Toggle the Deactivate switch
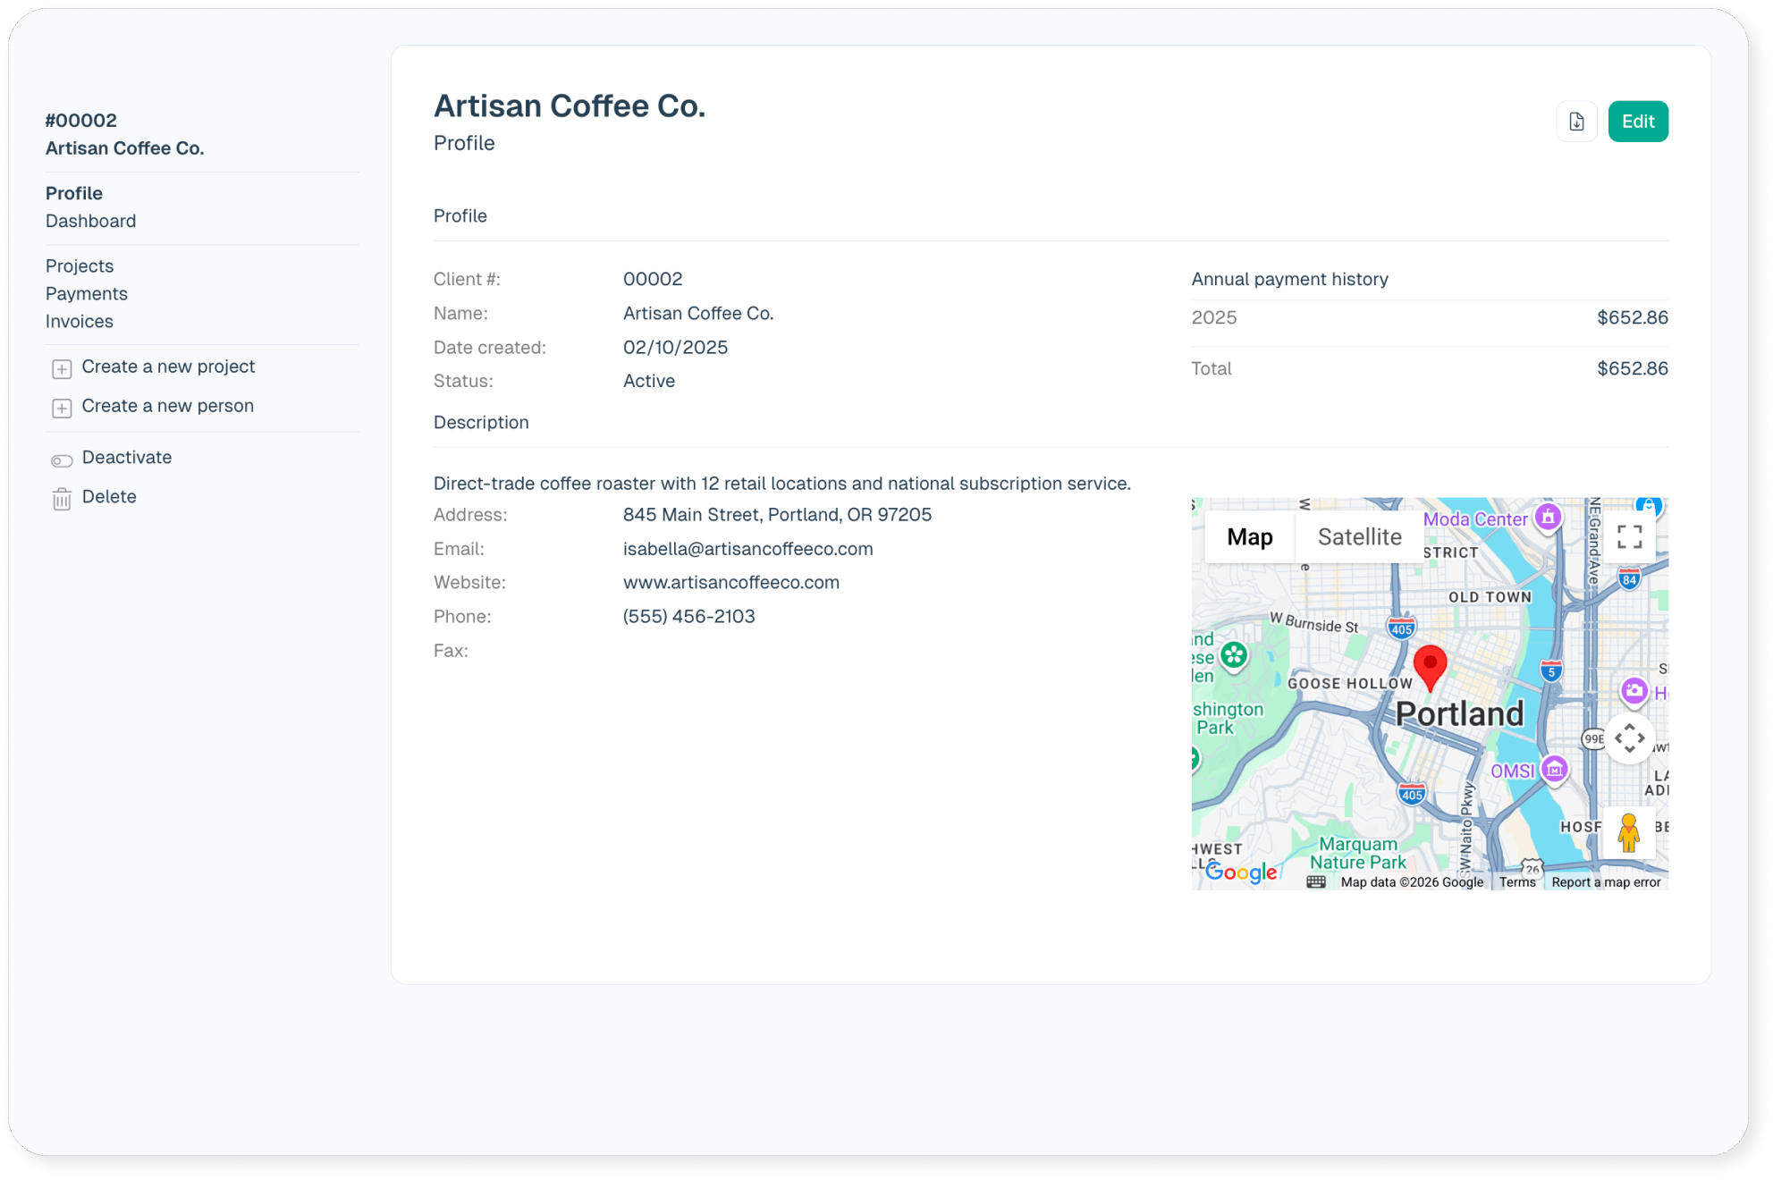The width and height of the screenshot is (1773, 1180). 62,460
